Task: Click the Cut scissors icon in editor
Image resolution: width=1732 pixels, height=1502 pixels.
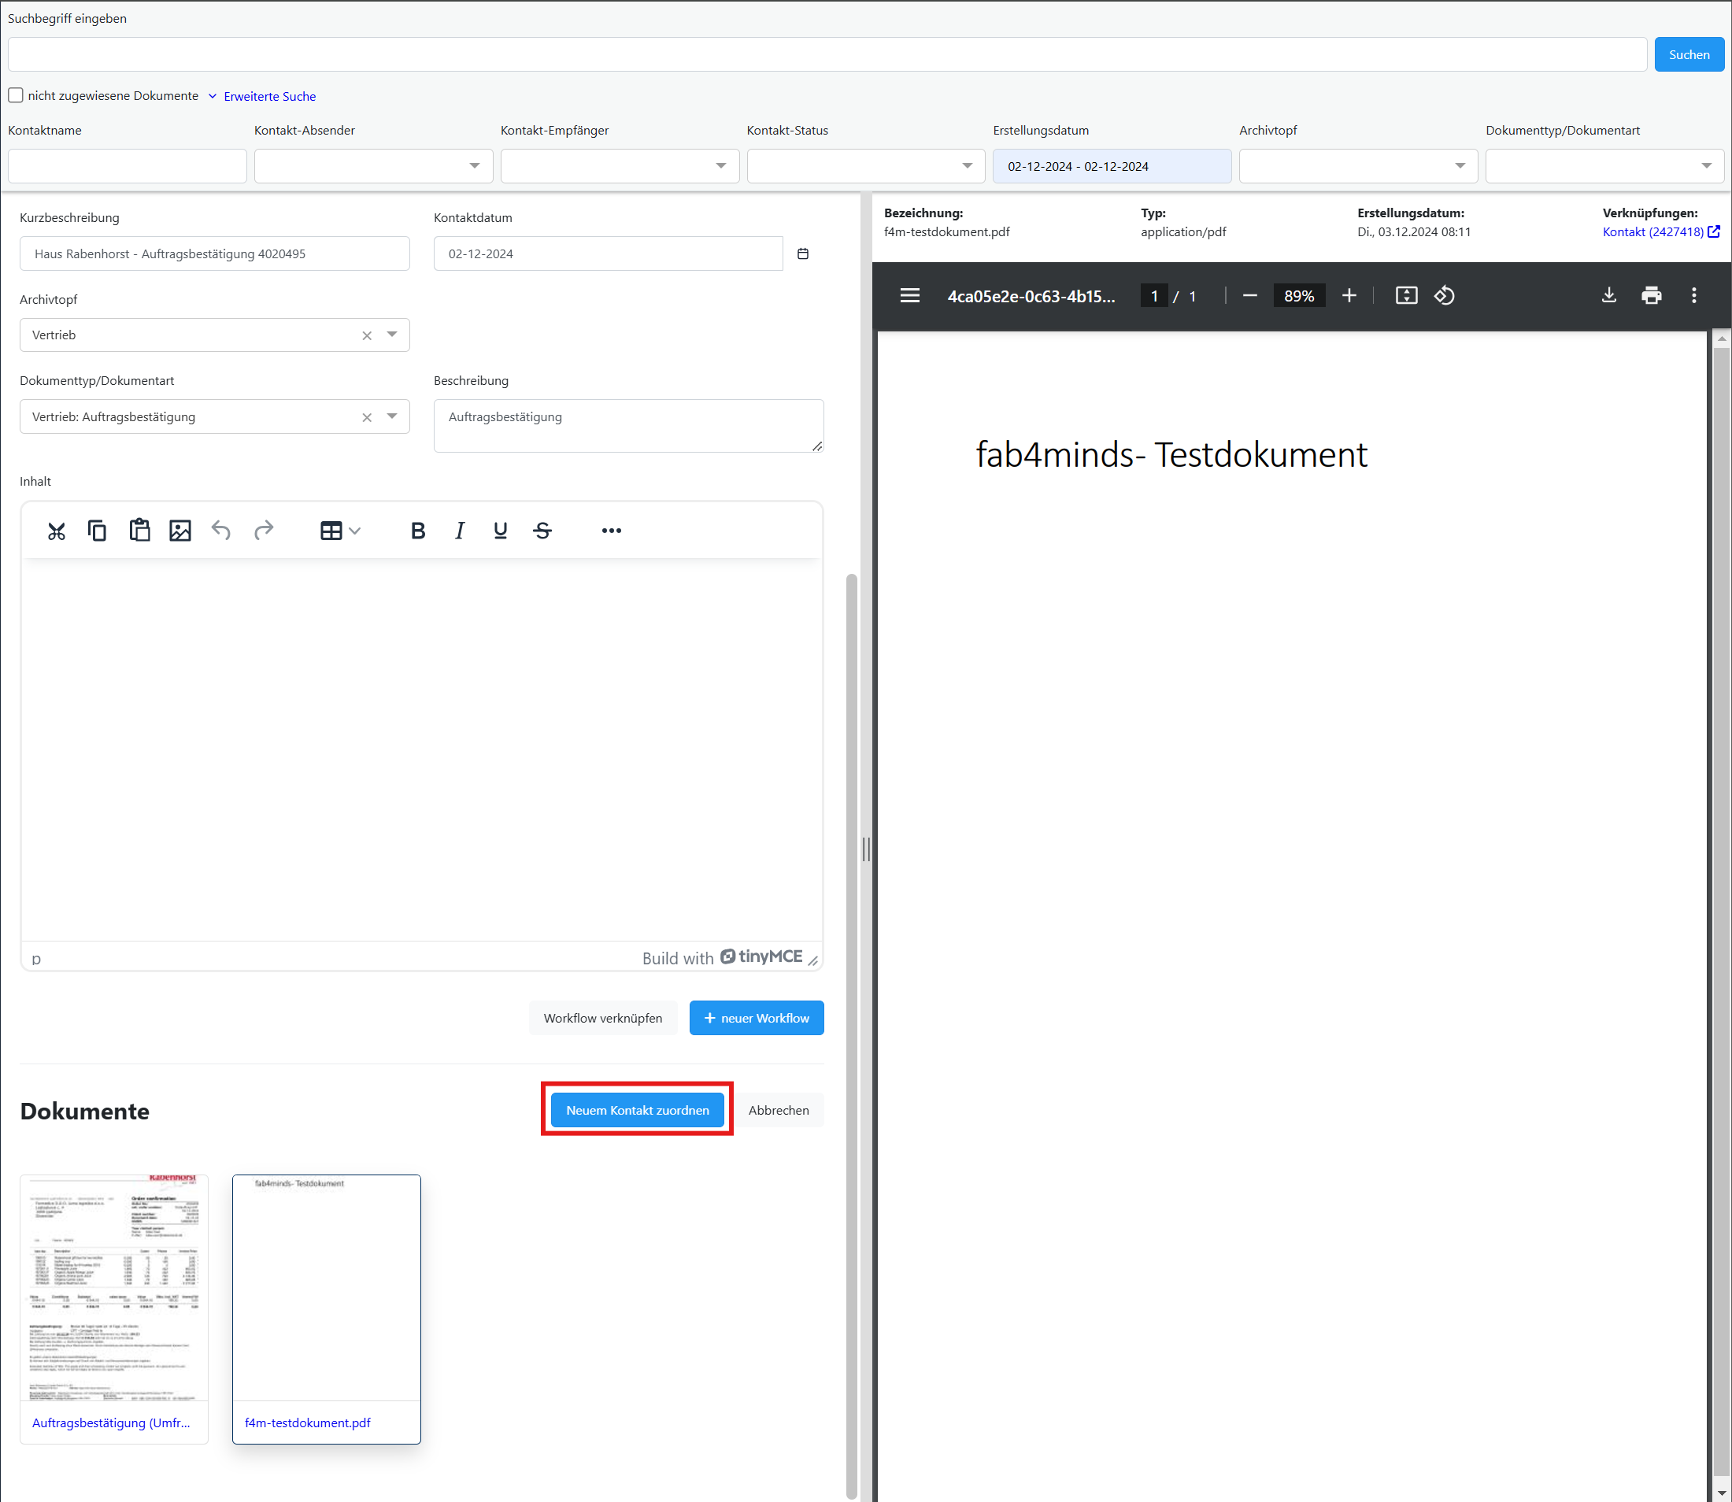Action: pyautogui.click(x=56, y=531)
